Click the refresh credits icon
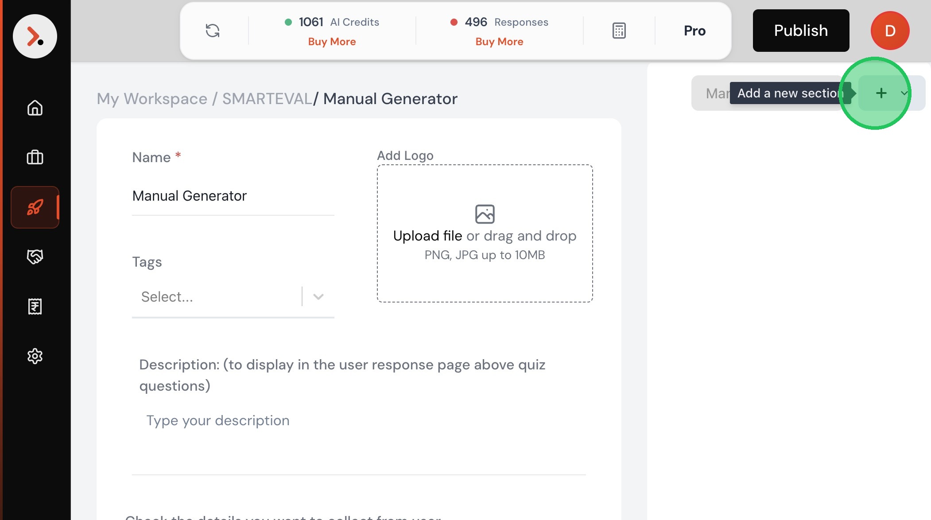The height and width of the screenshot is (520, 931). [213, 31]
